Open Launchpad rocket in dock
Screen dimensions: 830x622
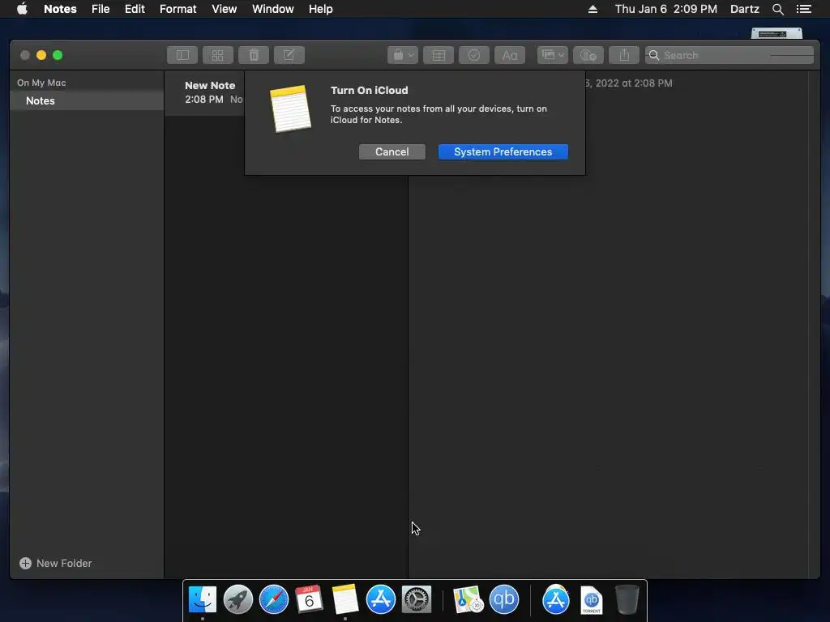click(x=237, y=599)
